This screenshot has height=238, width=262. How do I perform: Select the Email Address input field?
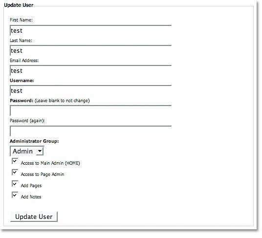point(91,70)
